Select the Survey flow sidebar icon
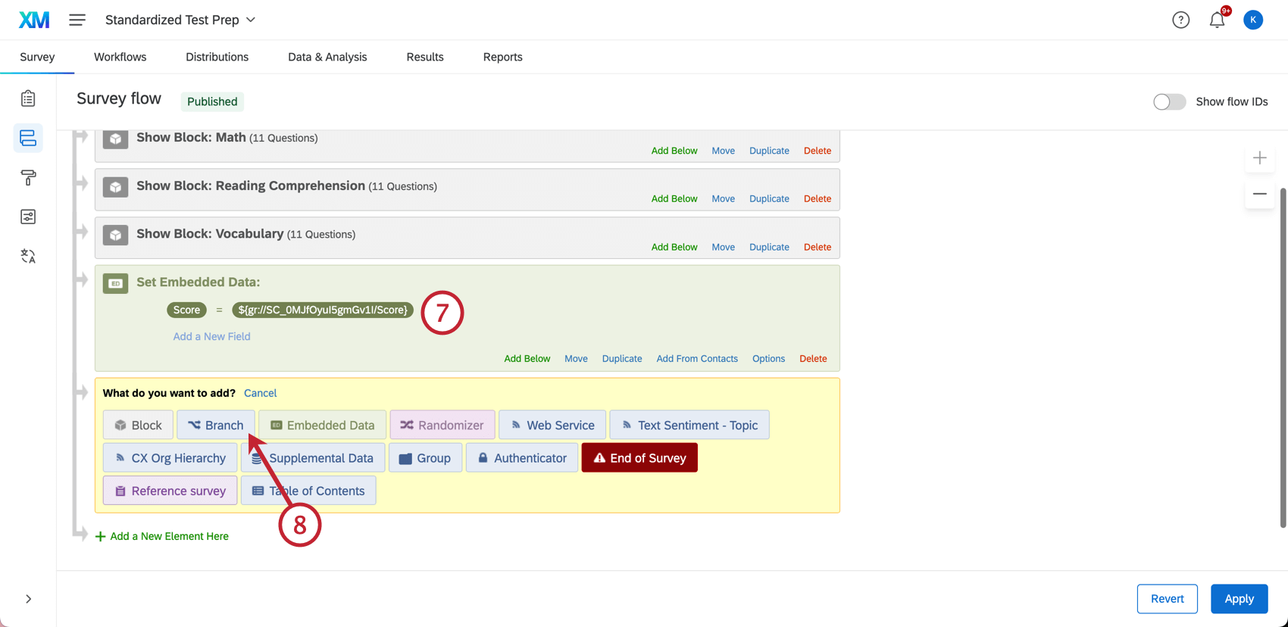 28,138
